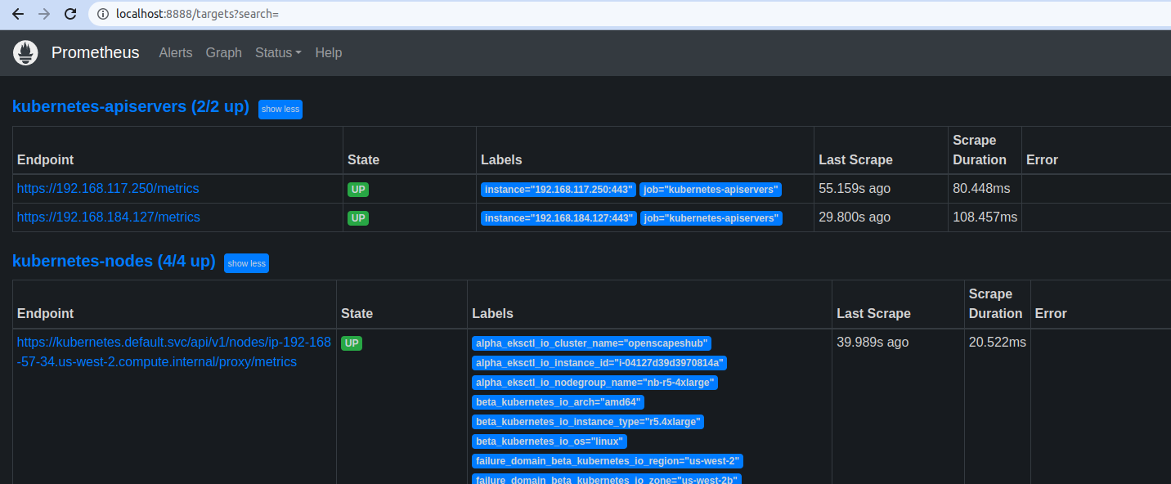Open the Status dropdown menu
This screenshot has width=1171, height=484.
(x=278, y=52)
